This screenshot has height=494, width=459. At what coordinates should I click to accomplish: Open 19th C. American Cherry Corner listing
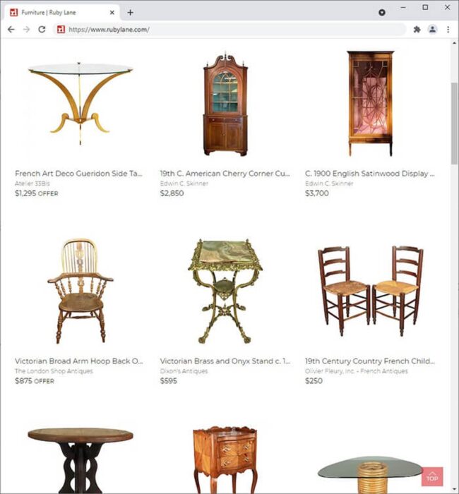coord(225,174)
